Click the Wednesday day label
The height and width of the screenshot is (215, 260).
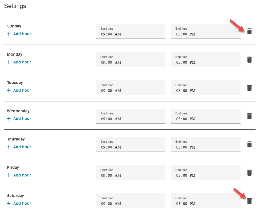18,111
